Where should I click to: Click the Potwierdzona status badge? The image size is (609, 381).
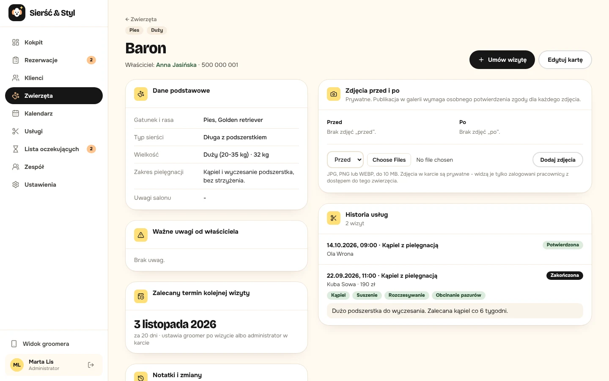tap(562, 245)
